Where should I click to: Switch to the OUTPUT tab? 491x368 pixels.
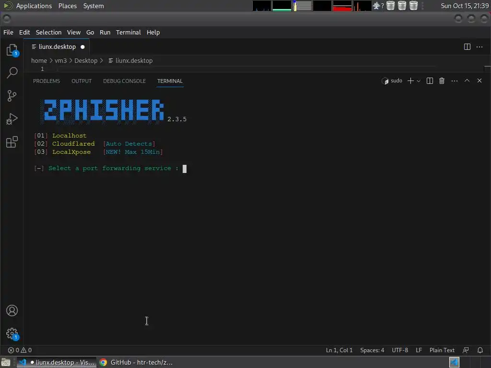click(82, 81)
